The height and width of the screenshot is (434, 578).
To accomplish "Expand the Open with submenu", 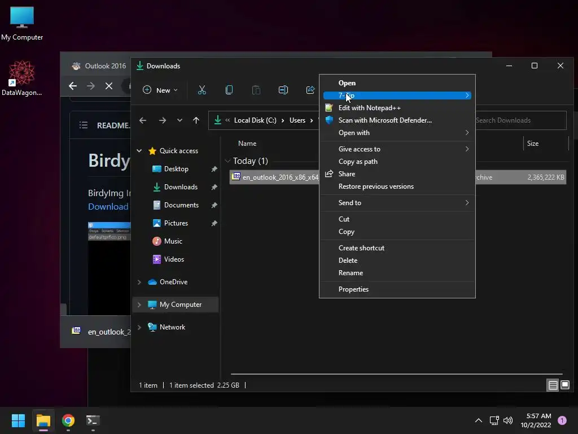I will pyautogui.click(x=397, y=133).
